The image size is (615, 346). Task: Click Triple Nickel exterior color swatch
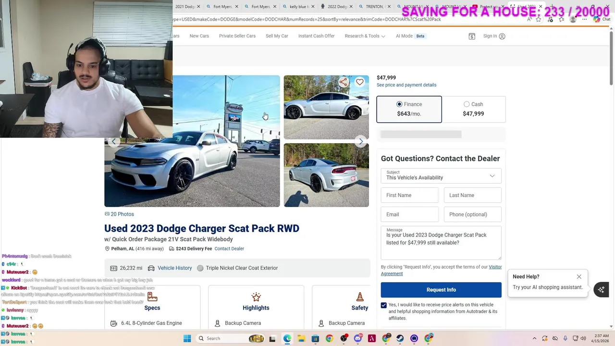200,268
